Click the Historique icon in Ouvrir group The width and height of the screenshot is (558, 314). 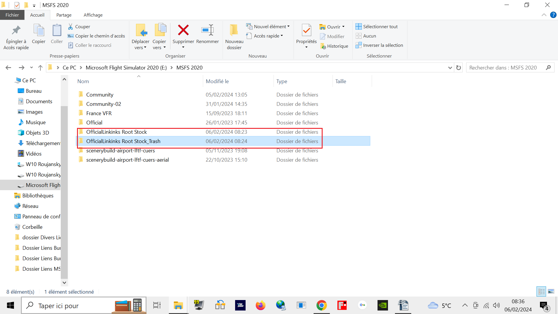tap(323, 46)
